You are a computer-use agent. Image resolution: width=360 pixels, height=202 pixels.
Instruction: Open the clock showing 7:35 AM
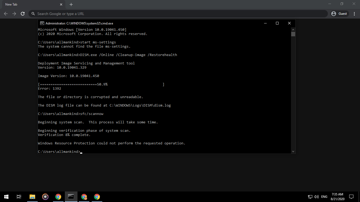337,197
